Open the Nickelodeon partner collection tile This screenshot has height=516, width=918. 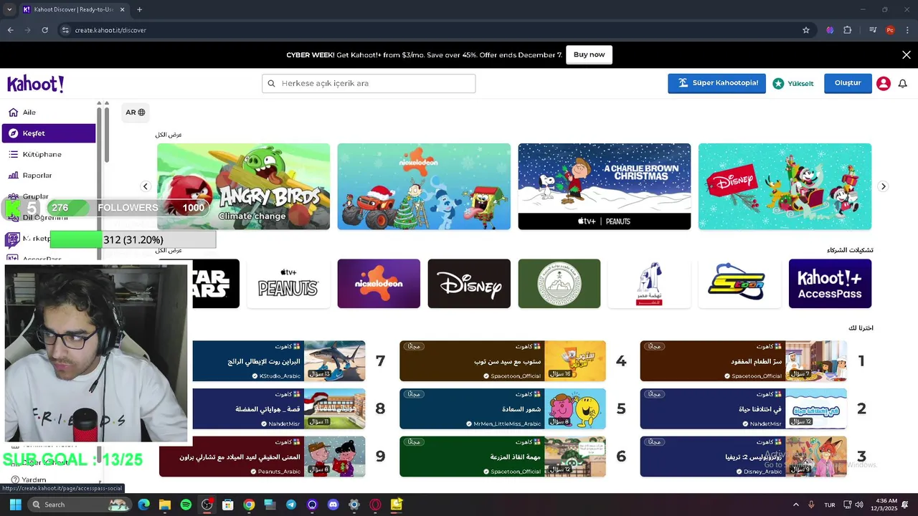[x=379, y=284]
